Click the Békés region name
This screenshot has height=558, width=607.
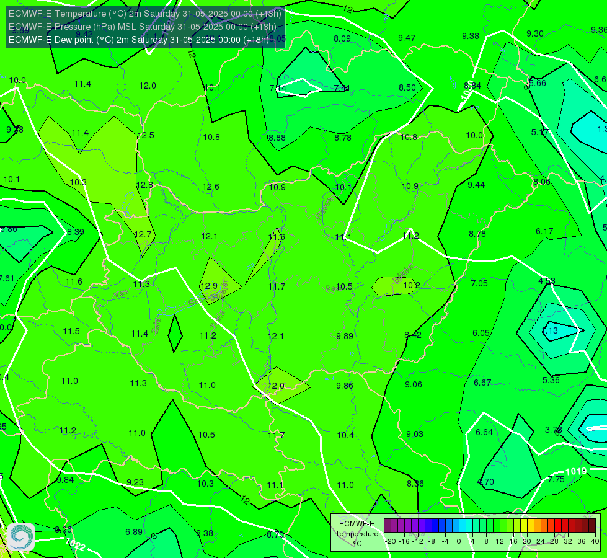click(403, 274)
